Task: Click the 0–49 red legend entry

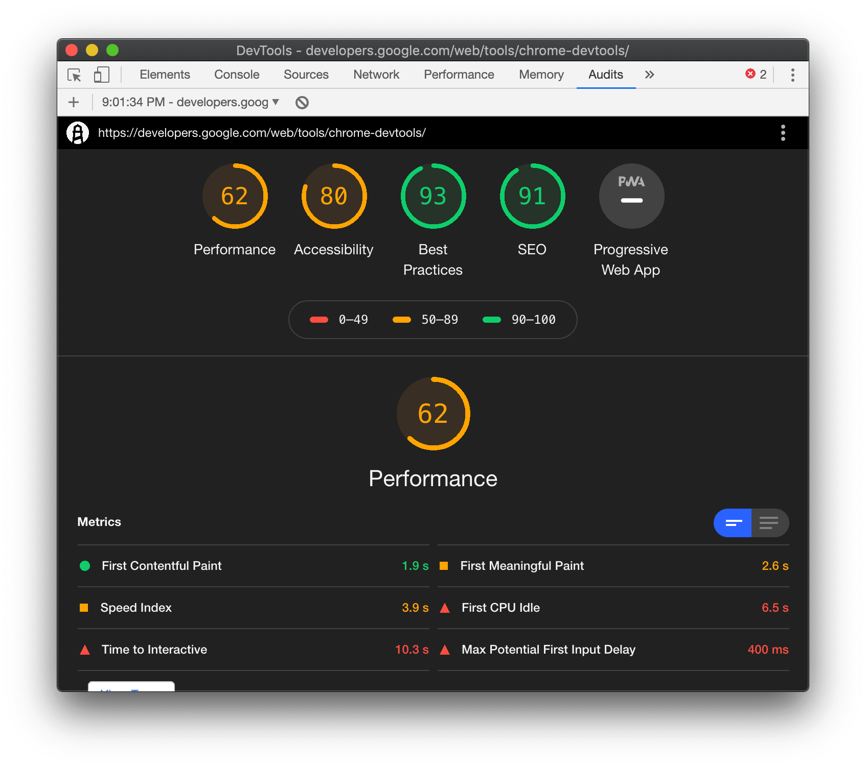Action: coord(339,320)
